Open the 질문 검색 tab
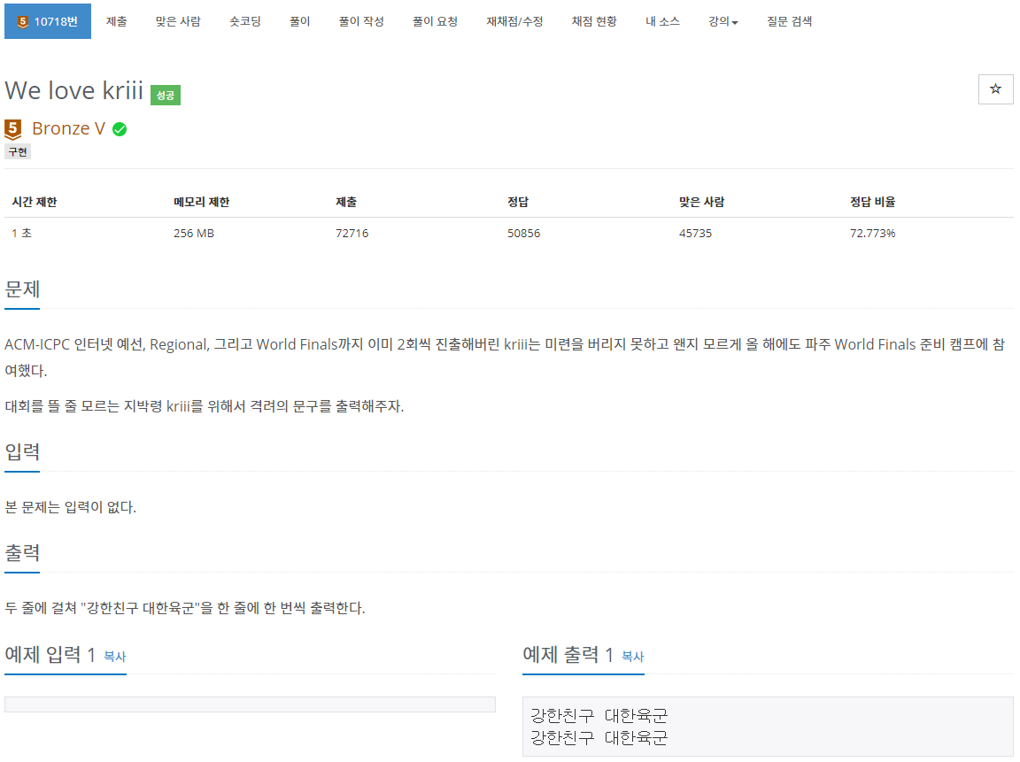Viewport: 1020px width, 762px height. 790,21
